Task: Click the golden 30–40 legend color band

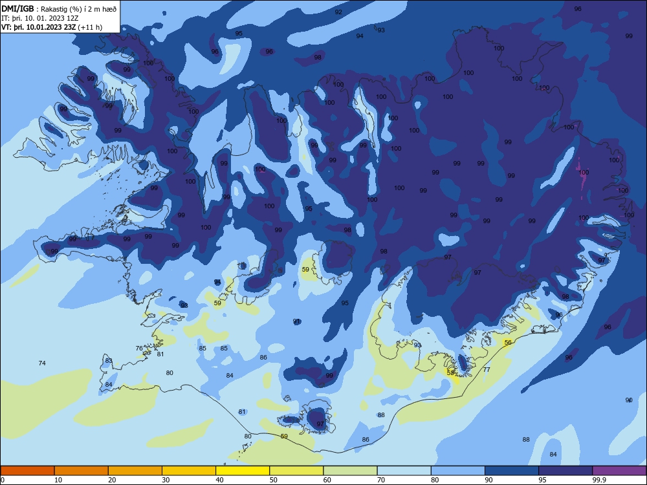Action: coord(189,471)
